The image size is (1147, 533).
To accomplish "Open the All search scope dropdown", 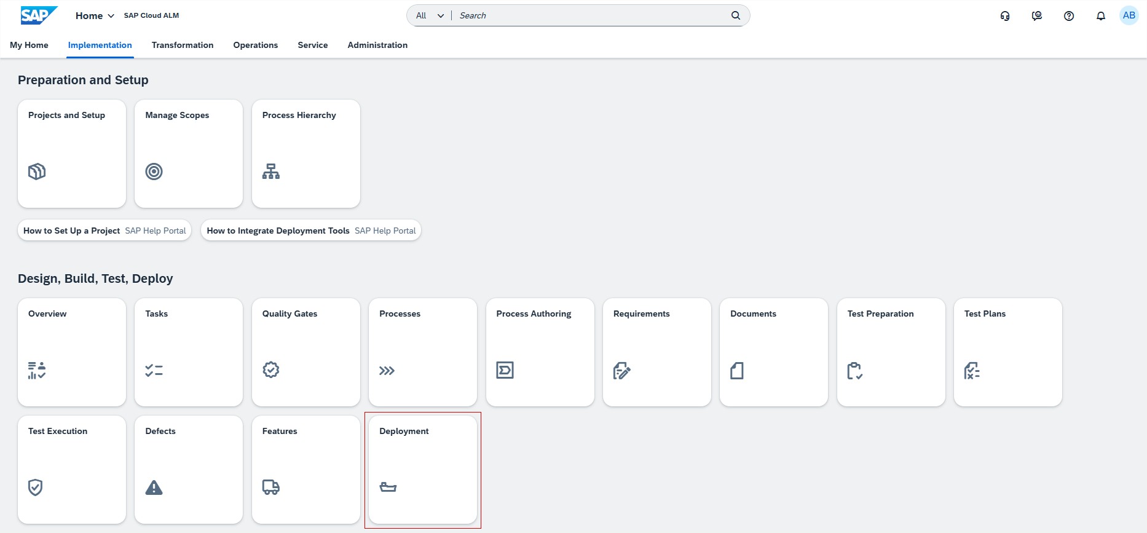I will tap(430, 16).
